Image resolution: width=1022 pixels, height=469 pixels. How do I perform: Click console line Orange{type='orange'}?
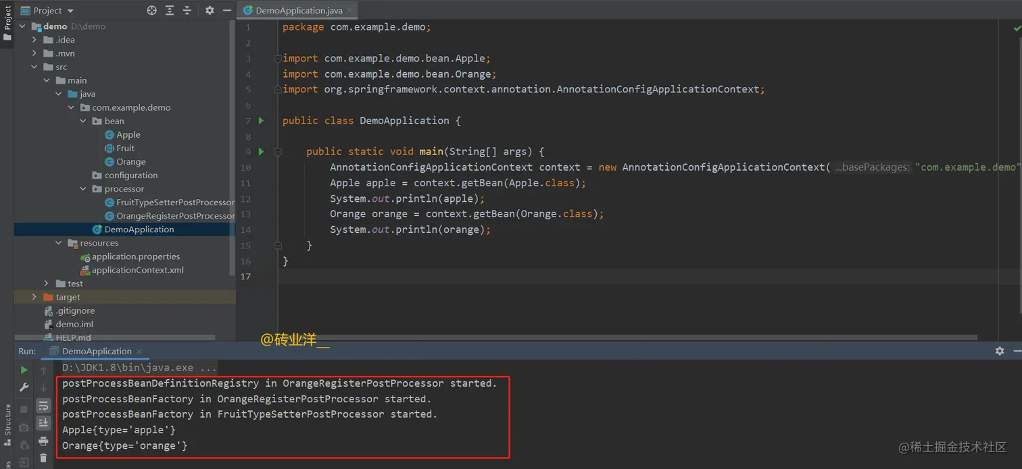[x=124, y=445]
